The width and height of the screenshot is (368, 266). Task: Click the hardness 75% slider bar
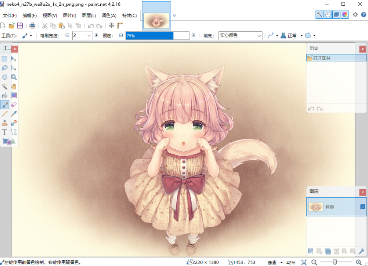pyautogui.click(x=158, y=36)
